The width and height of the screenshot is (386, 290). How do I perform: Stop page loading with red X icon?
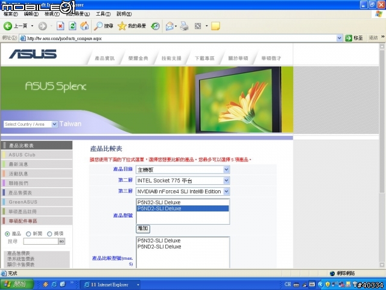(x=60, y=26)
